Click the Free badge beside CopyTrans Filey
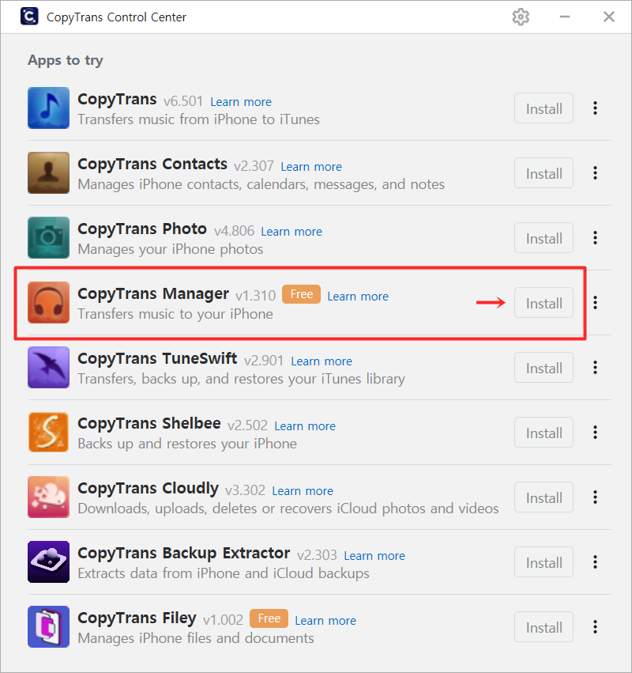 [x=269, y=618]
